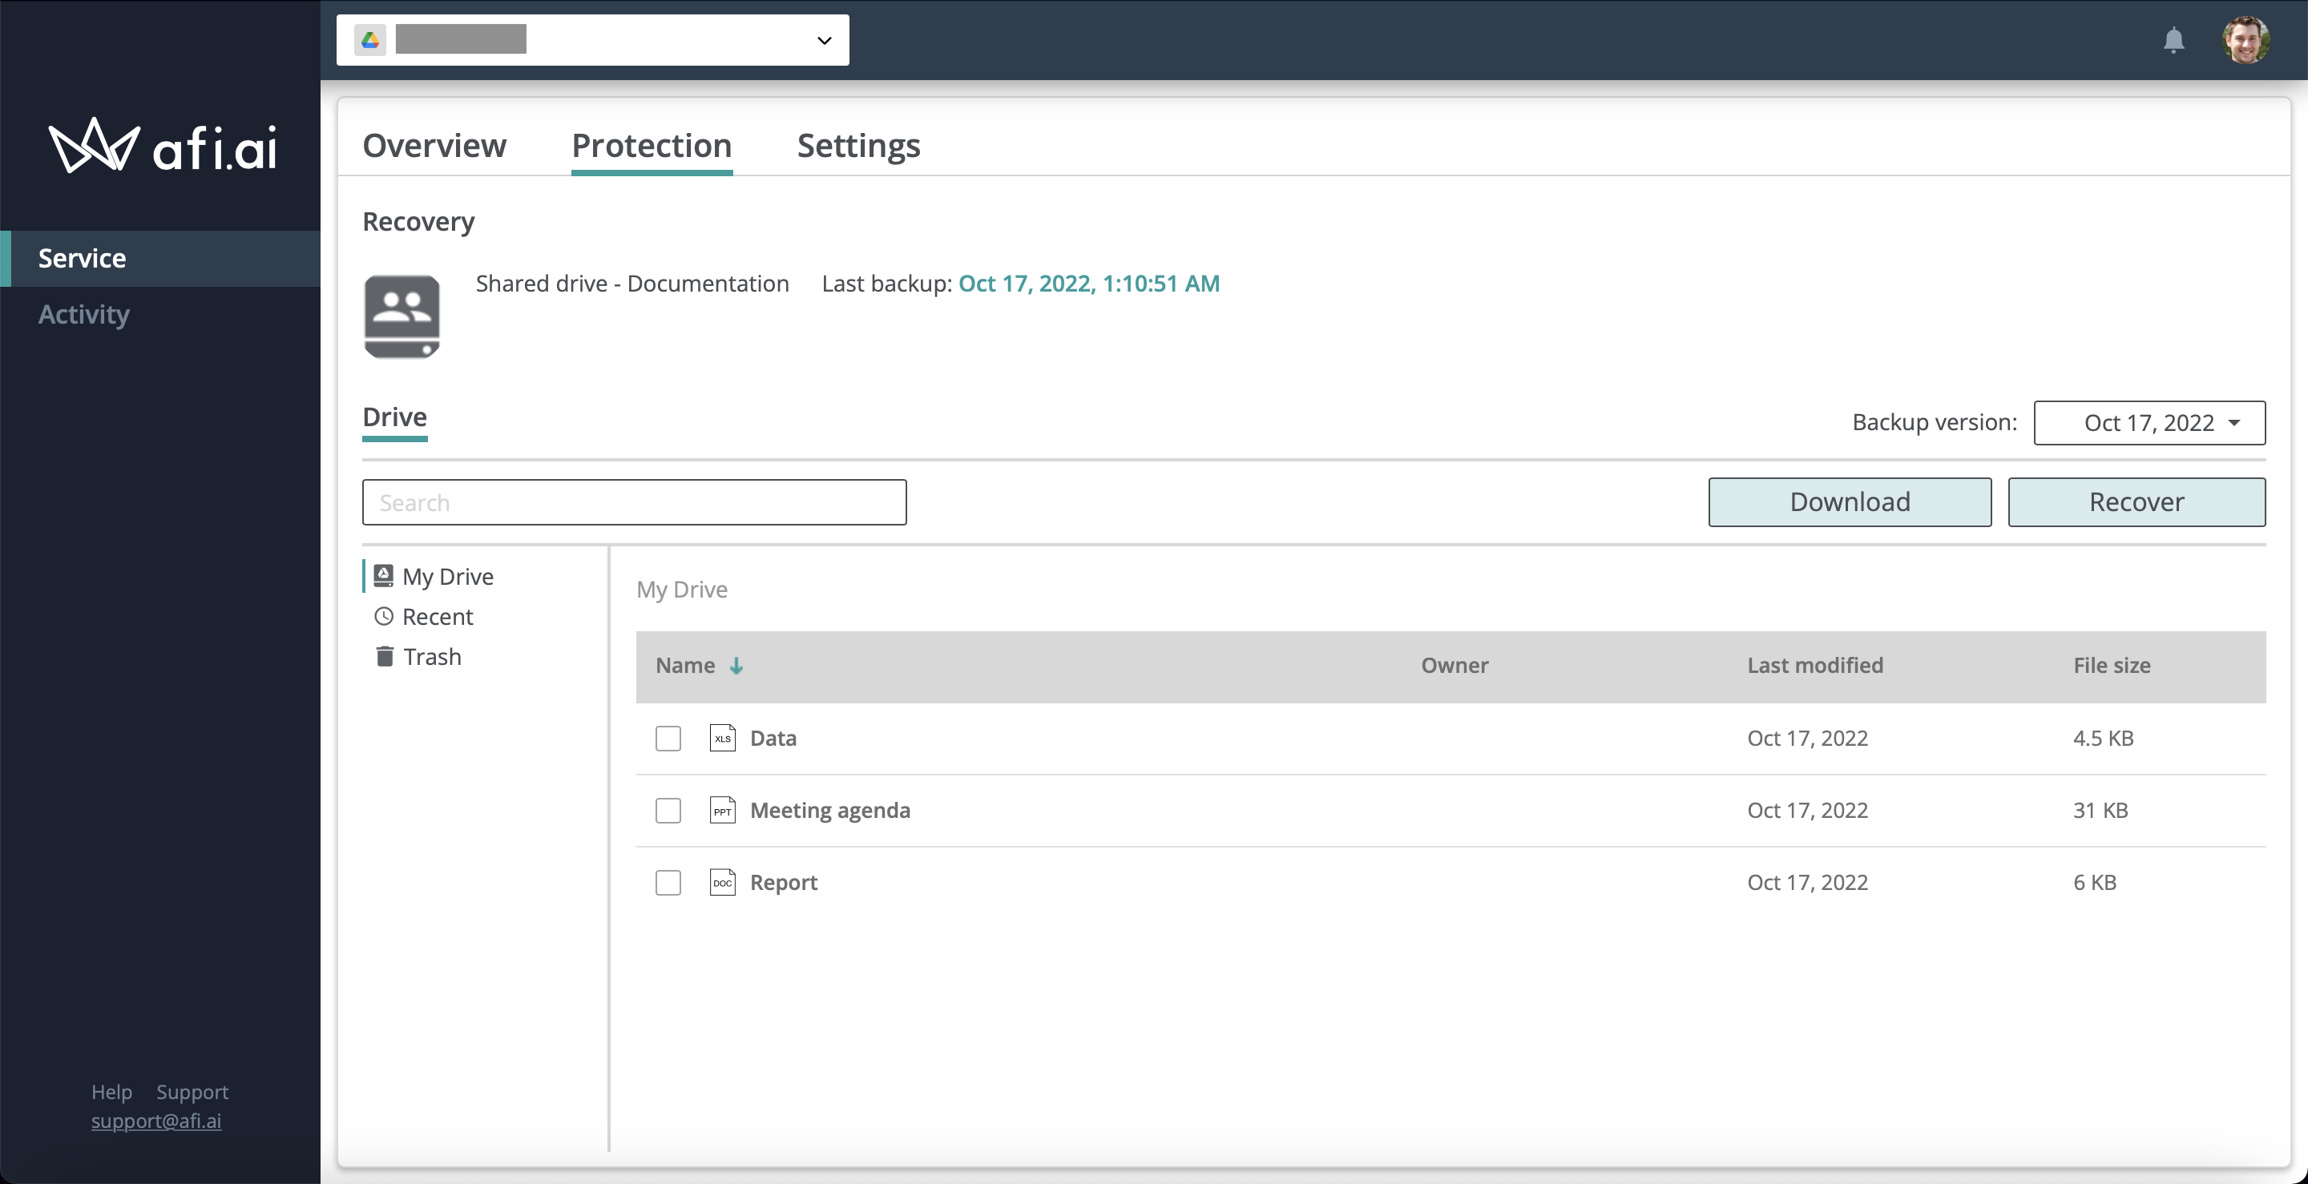Image resolution: width=2308 pixels, height=1184 pixels.
Task: Click the My Drive breadcrumb label
Action: (x=682, y=590)
